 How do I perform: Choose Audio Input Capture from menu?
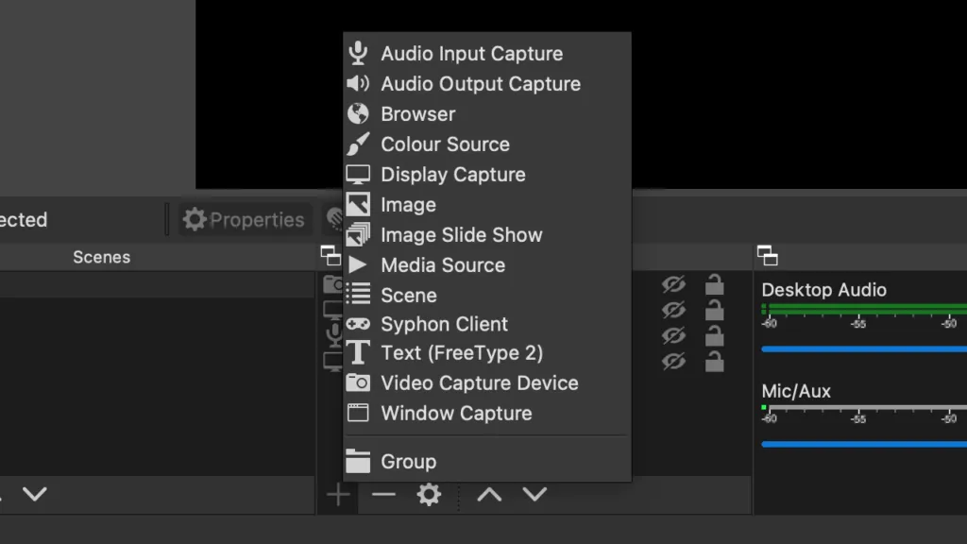click(x=487, y=54)
